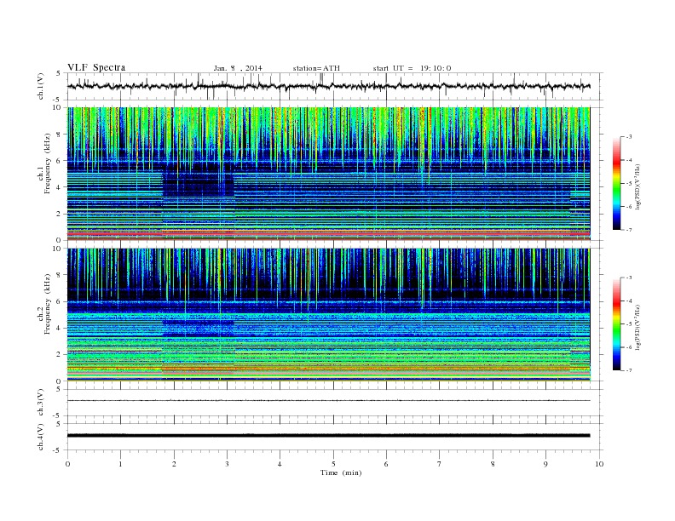Click the ch.4 waveform thick trace

(x=328, y=436)
